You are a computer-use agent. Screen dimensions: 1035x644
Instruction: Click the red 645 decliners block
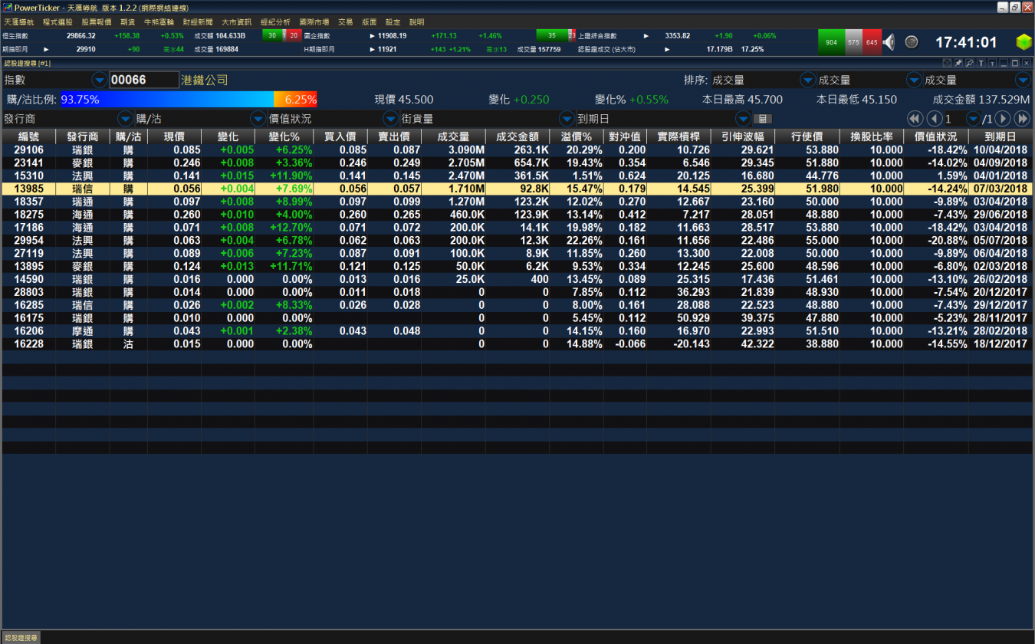coord(871,42)
